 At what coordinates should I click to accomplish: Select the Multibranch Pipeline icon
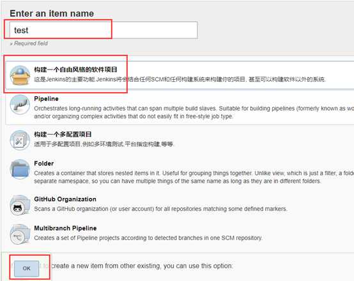(x=20, y=234)
